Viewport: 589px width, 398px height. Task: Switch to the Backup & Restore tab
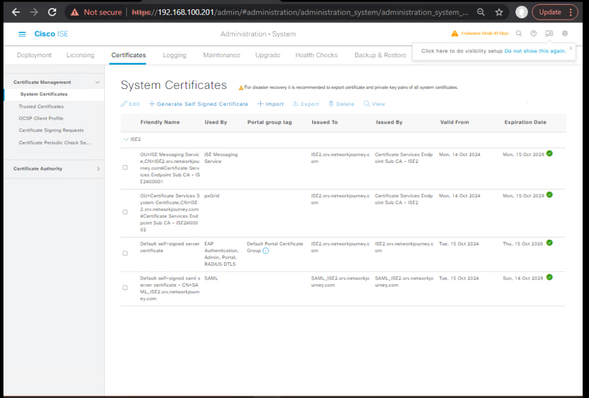[x=380, y=55]
